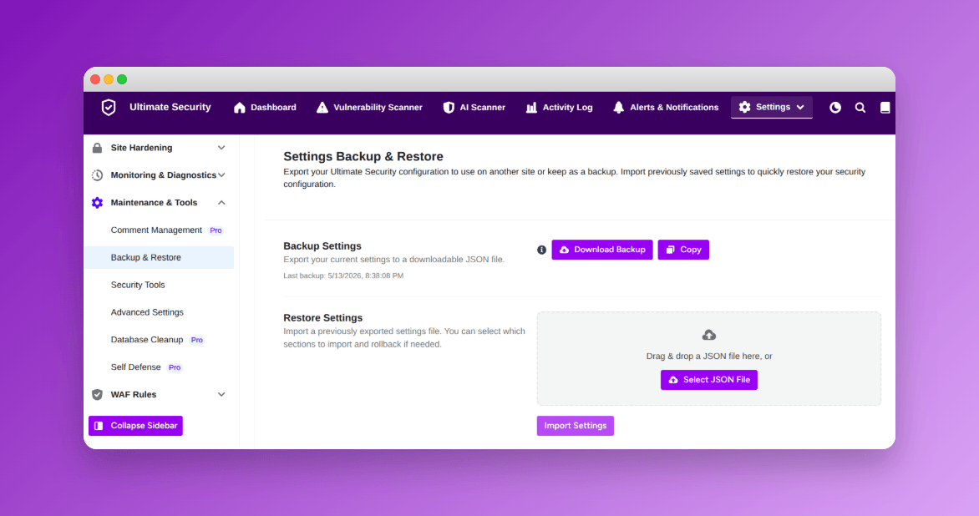This screenshot has height=516, width=979.
Task: Click the WAF Rules shield icon
Action: 98,394
